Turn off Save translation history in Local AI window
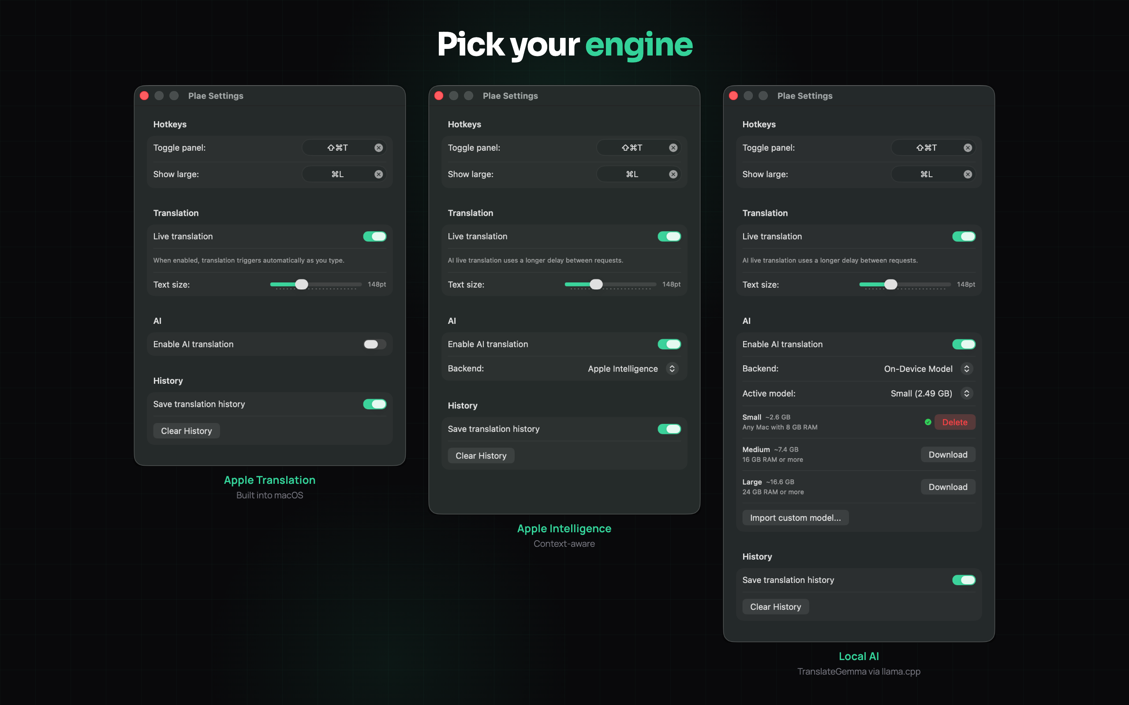The width and height of the screenshot is (1129, 705). (x=965, y=579)
